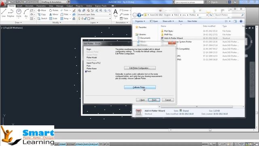Switch to the Manage ribbon tab
The width and height of the screenshot is (259, 146).
(x=59, y=6)
